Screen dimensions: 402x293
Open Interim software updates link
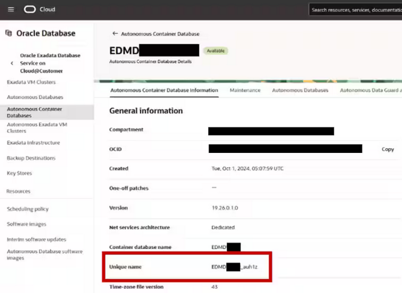click(x=37, y=240)
